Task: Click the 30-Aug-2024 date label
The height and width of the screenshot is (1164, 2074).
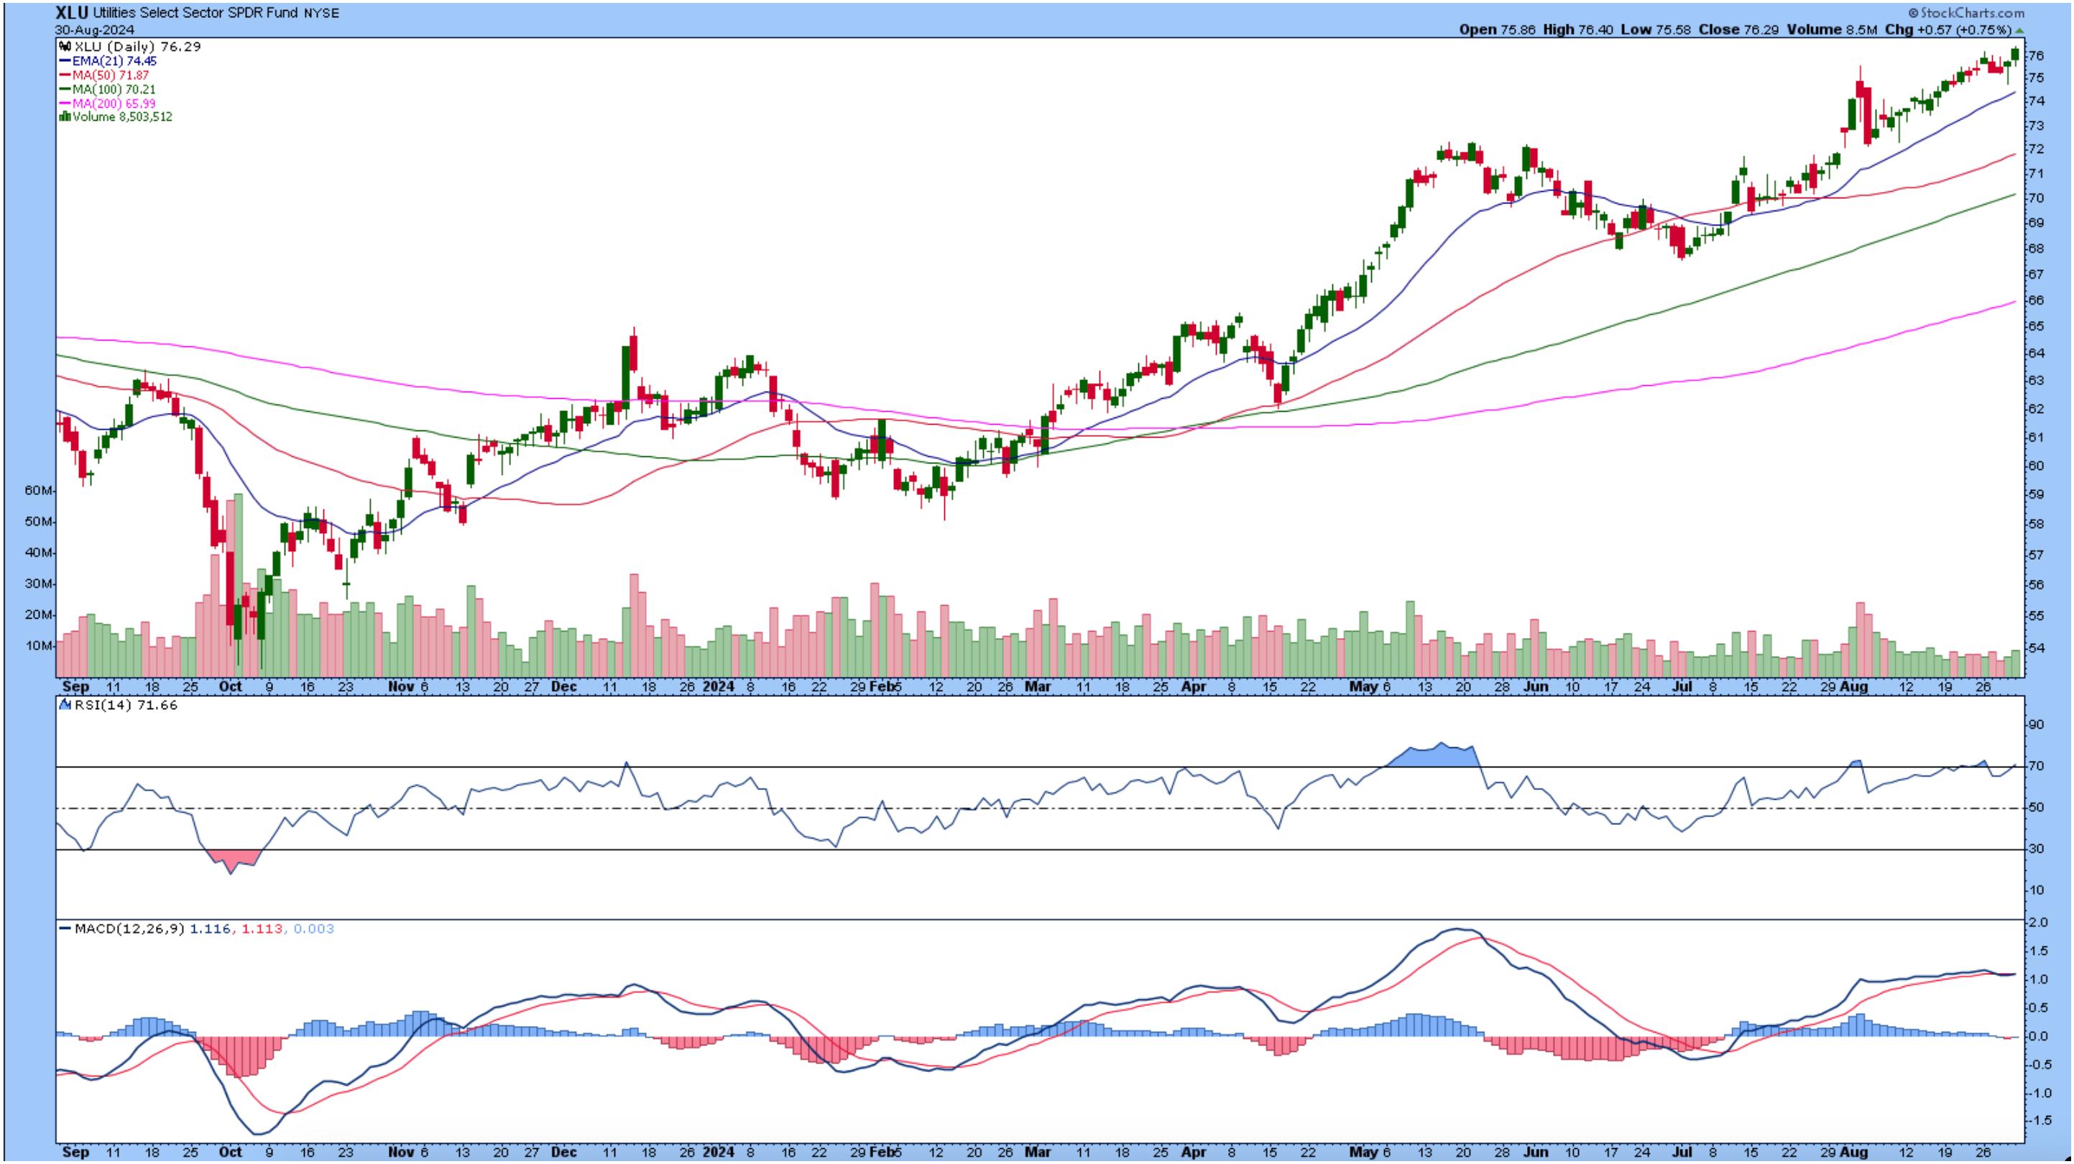Action: click(x=94, y=29)
